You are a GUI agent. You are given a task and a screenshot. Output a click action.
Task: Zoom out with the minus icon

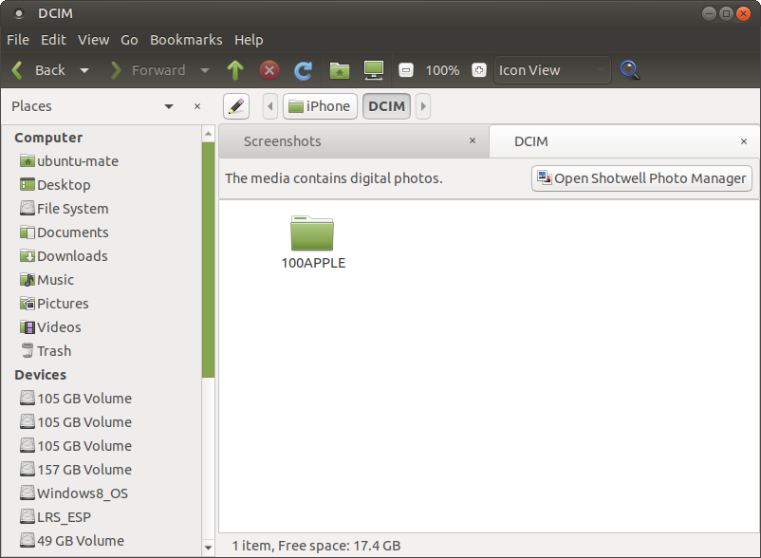(406, 70)
